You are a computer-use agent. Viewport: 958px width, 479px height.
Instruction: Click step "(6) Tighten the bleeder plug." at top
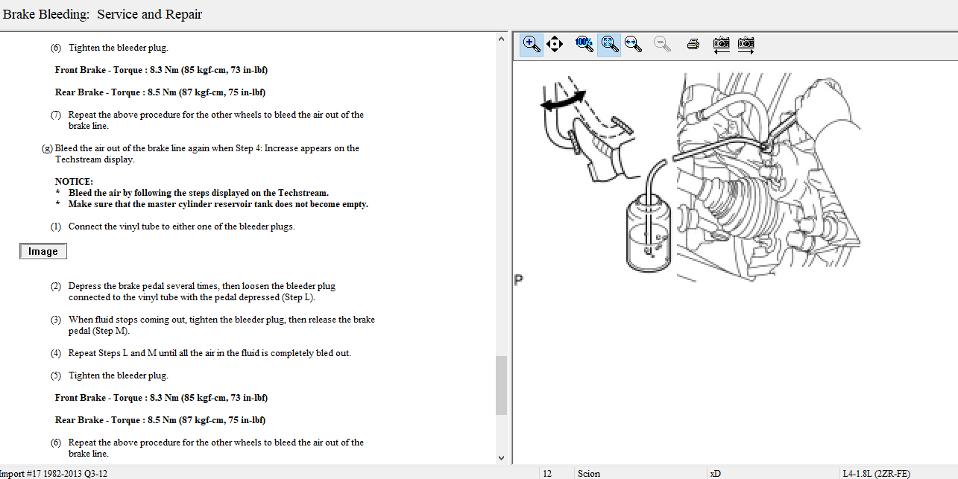[x=110, y=48]
